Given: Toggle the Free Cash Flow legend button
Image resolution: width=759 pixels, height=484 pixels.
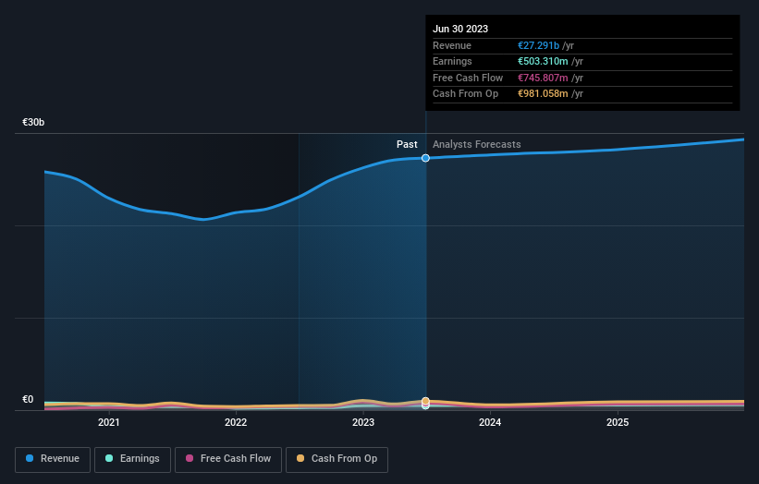Looking at the screenshot, I should [228, 459].
